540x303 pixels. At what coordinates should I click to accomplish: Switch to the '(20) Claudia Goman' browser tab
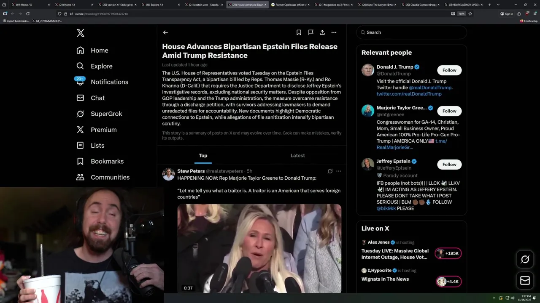[x=420, y=5]
